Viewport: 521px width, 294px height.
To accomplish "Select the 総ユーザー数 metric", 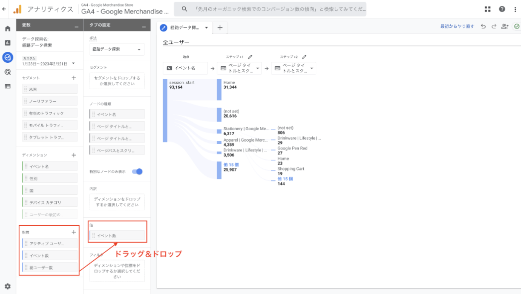I will pyautogui.click(x=50, y=268).
